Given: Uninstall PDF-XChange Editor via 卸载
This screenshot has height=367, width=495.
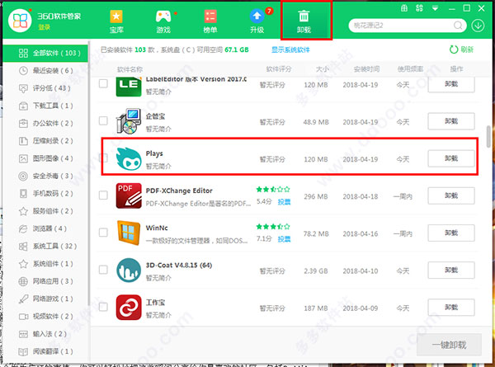Looking at the screenshot, I should point(451,195).
